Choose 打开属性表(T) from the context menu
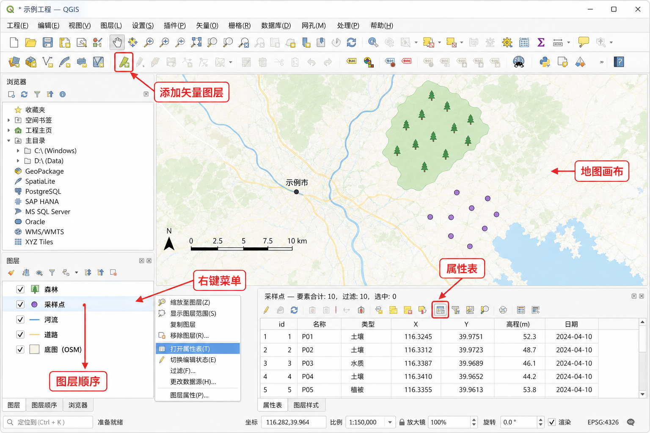650x433 pixels. point(198,349)
